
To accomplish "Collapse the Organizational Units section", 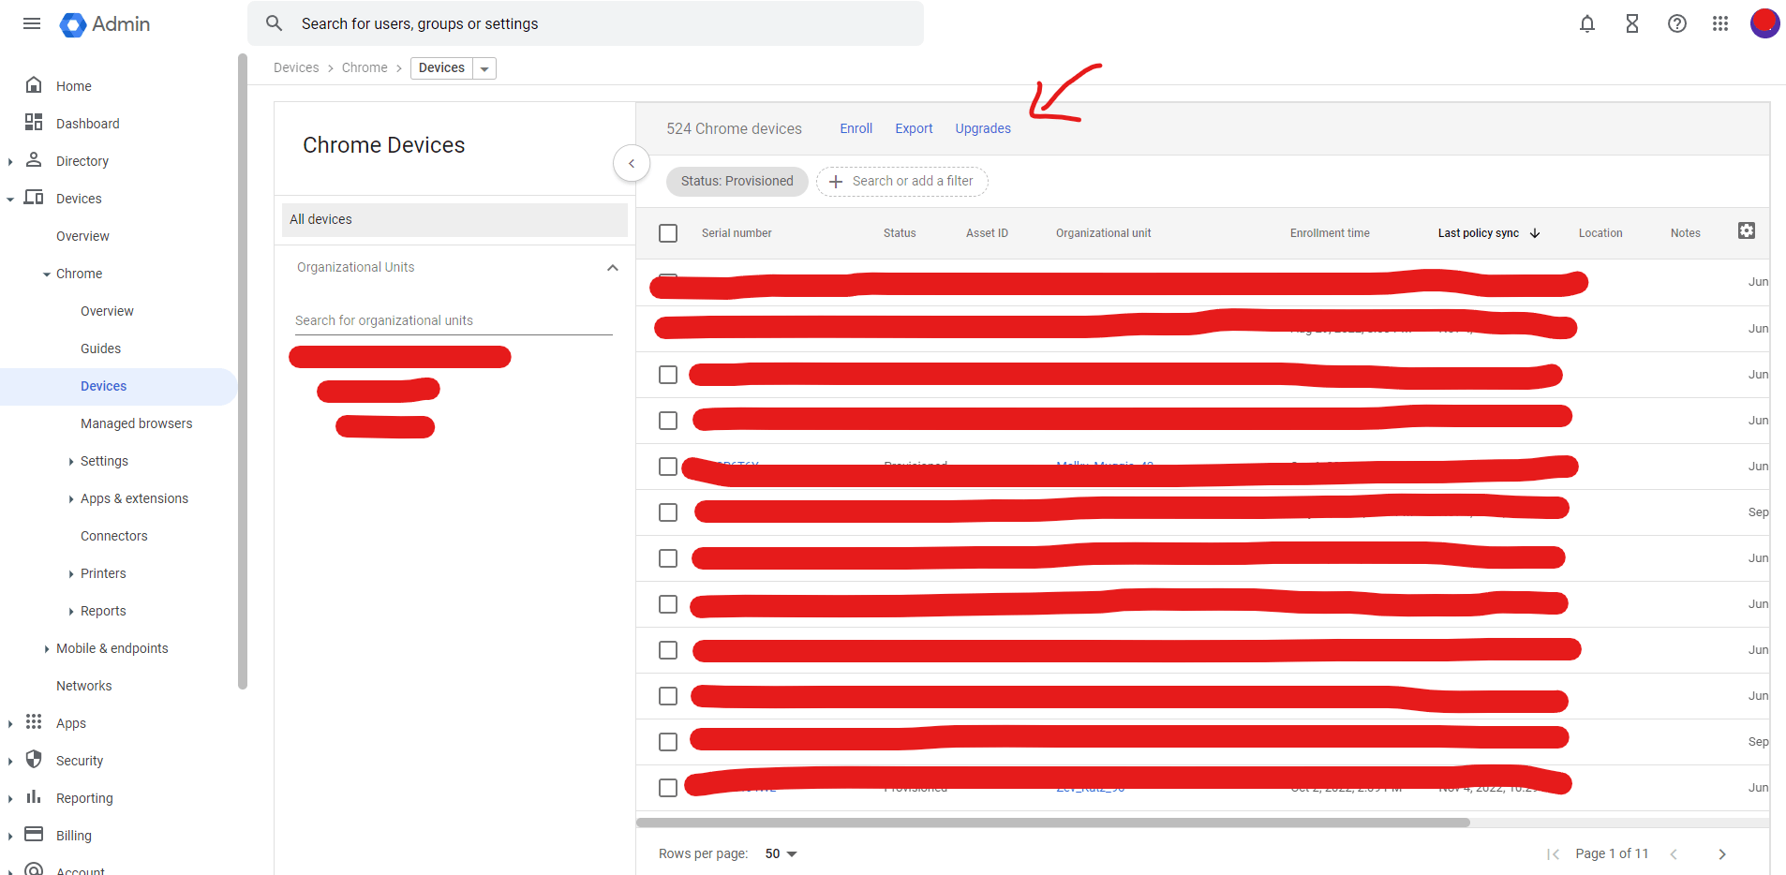I will [613, 267].
